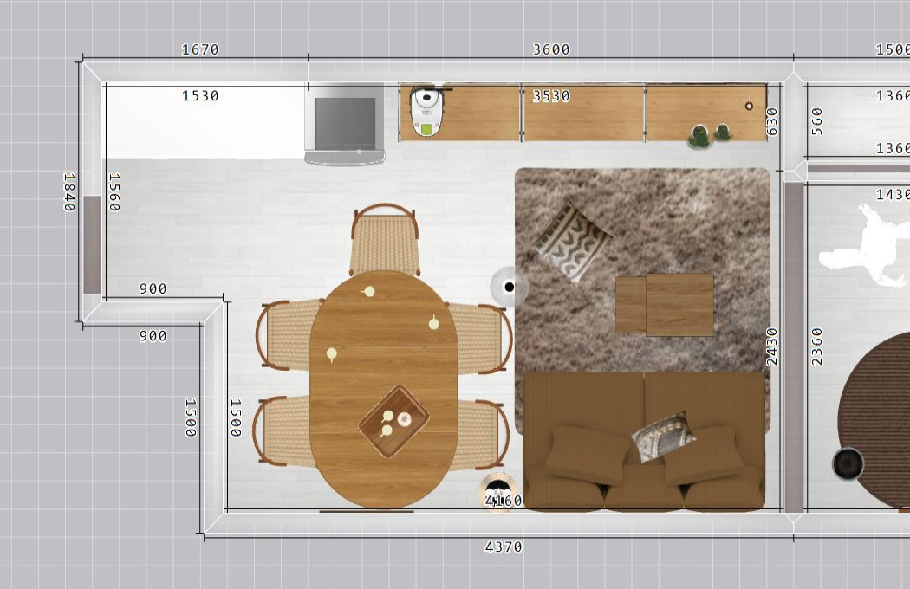
Task: Select the cactus plants on the cabinet
Action: click(709, 134)
